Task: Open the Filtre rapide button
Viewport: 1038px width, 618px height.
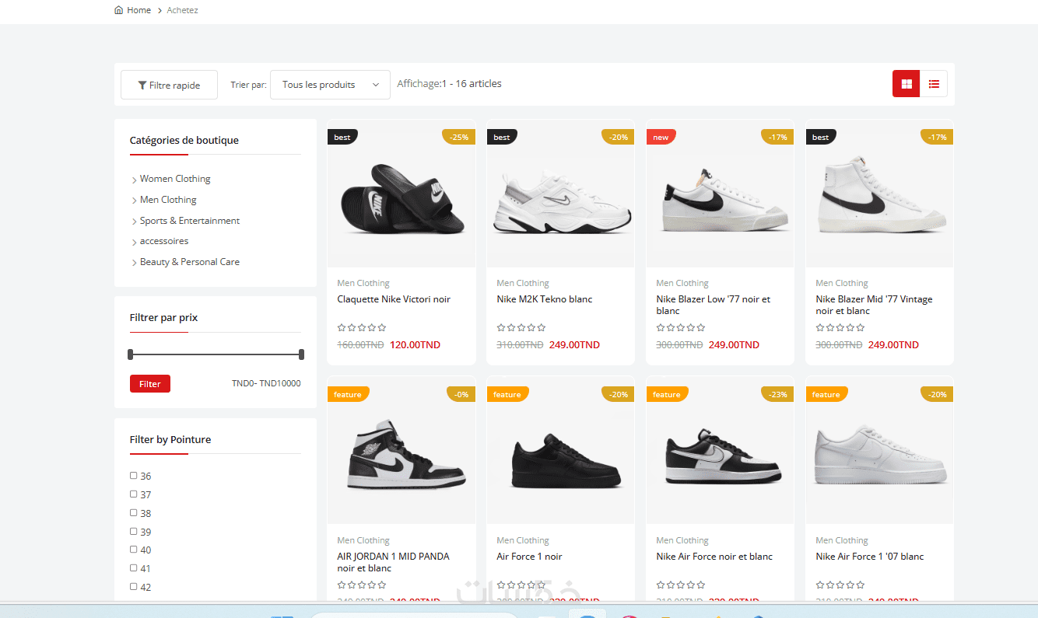Action: (169, 85)
